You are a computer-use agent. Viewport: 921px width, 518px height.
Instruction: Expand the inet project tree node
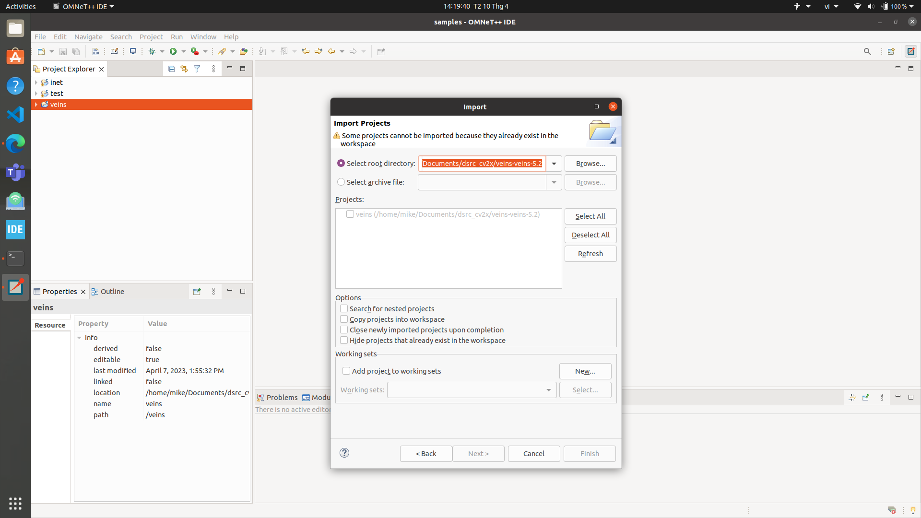point(36,82)
